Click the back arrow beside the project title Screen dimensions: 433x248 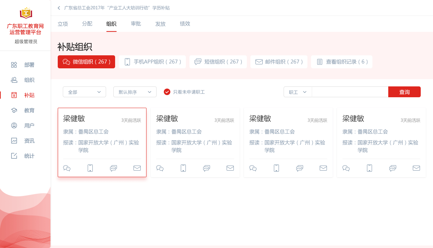[59, 8]
